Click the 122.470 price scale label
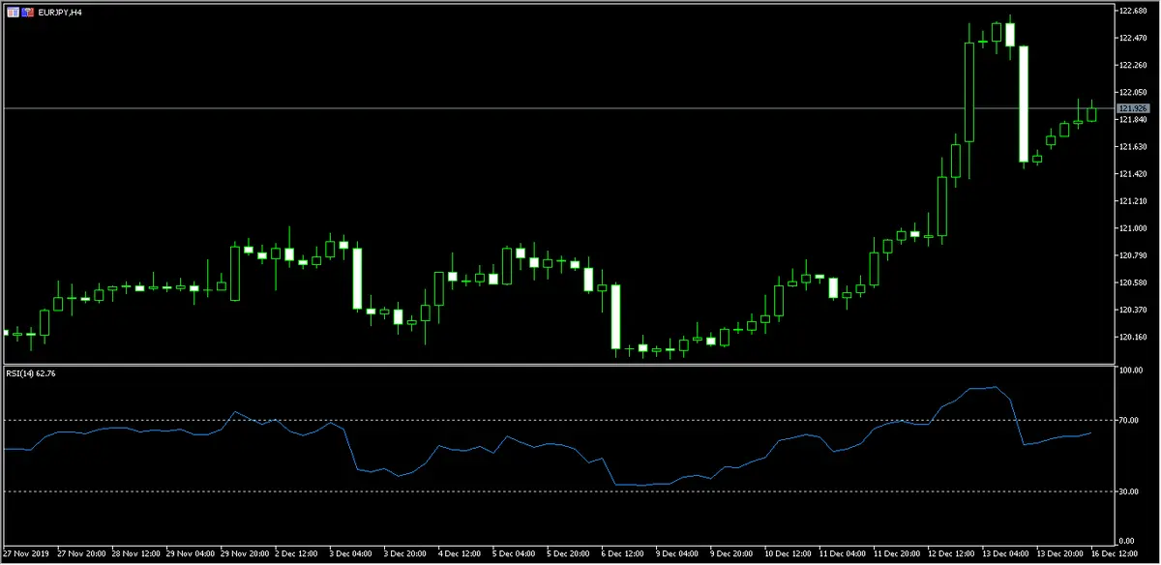Image resolution: width=1161 pixels, height=565 pixels. point(1133,38)
